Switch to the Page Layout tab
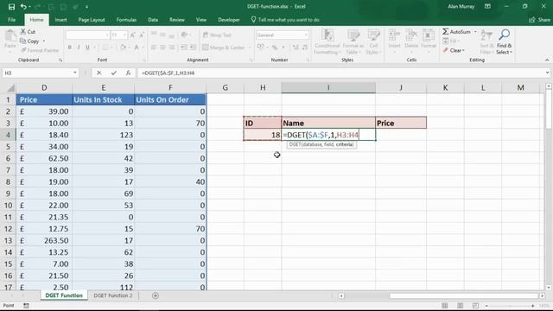 [x=92, y=20]
